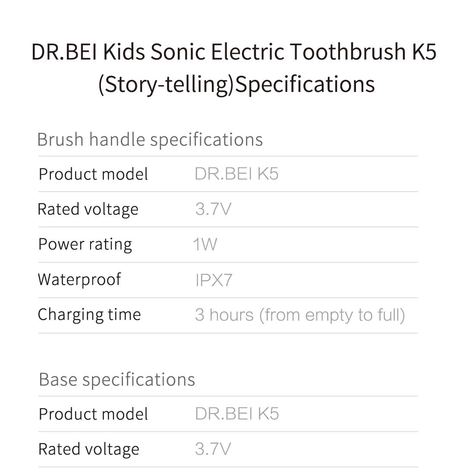The width and height of the screenshot is (466, 470).
Task: Click the 3.7V value under Brush handle
Action: click(x=213, y=209)
